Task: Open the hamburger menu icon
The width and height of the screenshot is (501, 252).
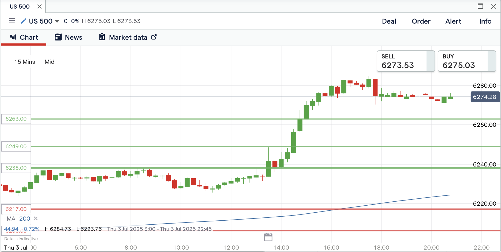Action: click(12, 21)
